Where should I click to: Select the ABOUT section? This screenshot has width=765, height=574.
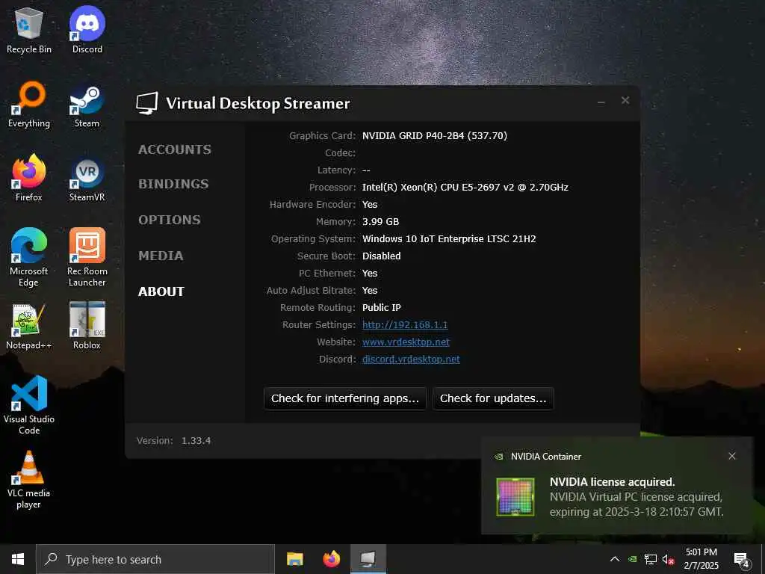[161, 291]
